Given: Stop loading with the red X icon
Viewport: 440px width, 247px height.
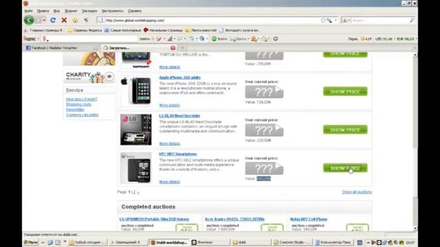Looking at the screenshot, I should tap(64, 20).
